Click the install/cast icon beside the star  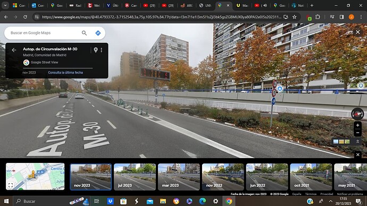pos(286,17)
